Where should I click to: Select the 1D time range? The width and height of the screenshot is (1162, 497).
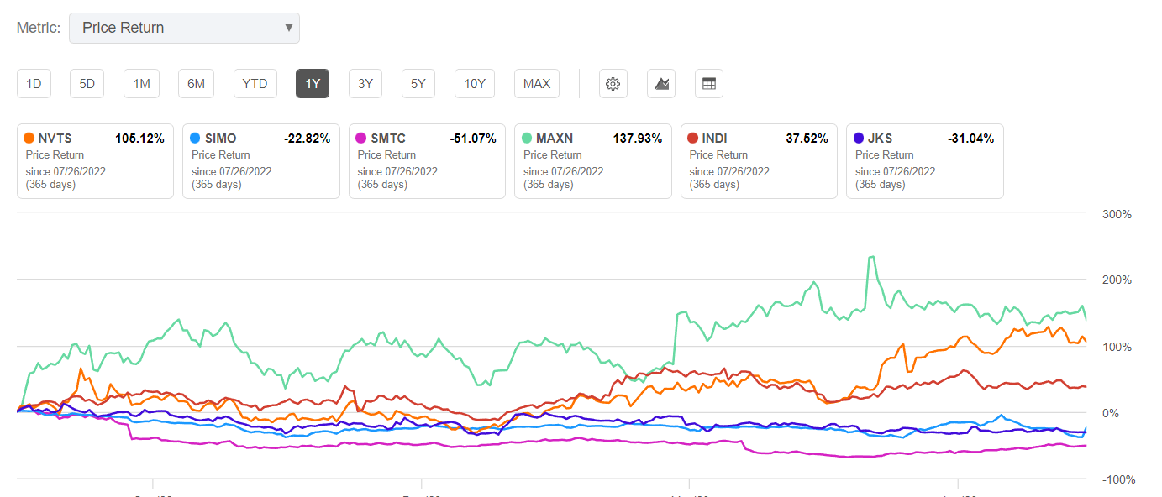pos(34,83)
